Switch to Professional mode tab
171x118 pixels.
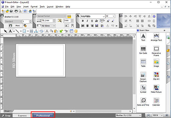[x=43, y=116]
